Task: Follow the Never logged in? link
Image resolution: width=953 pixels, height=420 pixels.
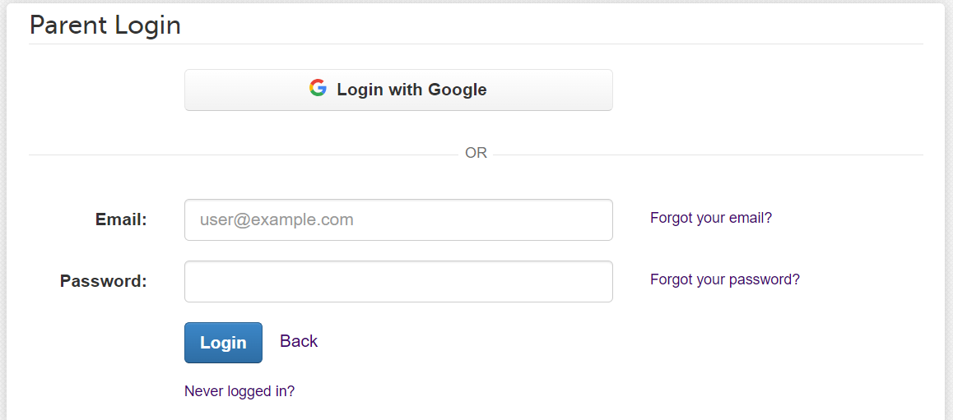Action: click(x=239, y=391)
